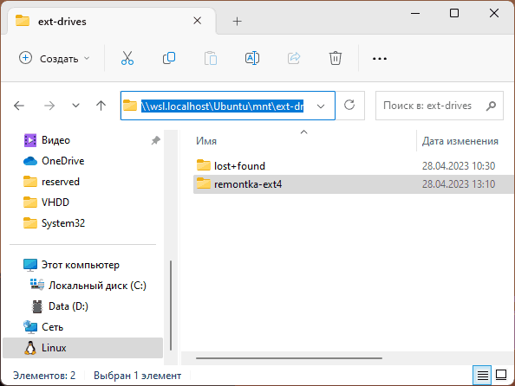Click the Элементов: 2 status text
This screenshot has height=386, width=515.
point(44,376)
